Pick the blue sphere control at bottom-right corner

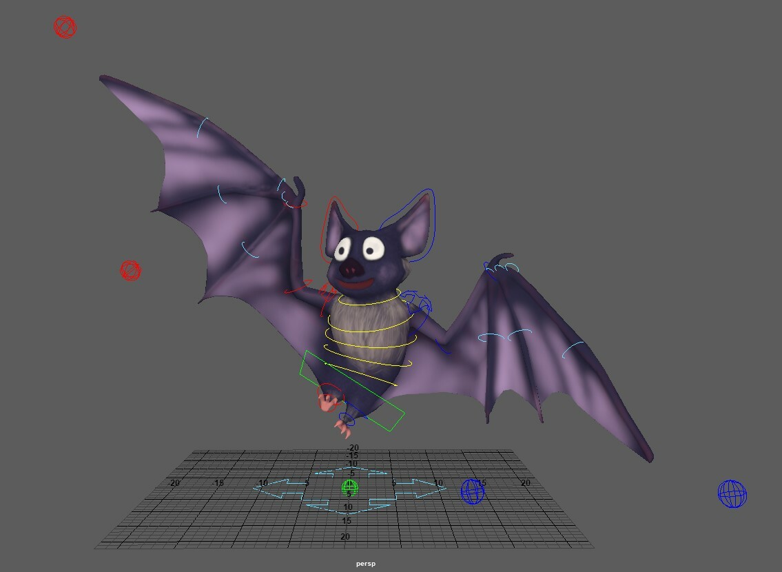732,494
